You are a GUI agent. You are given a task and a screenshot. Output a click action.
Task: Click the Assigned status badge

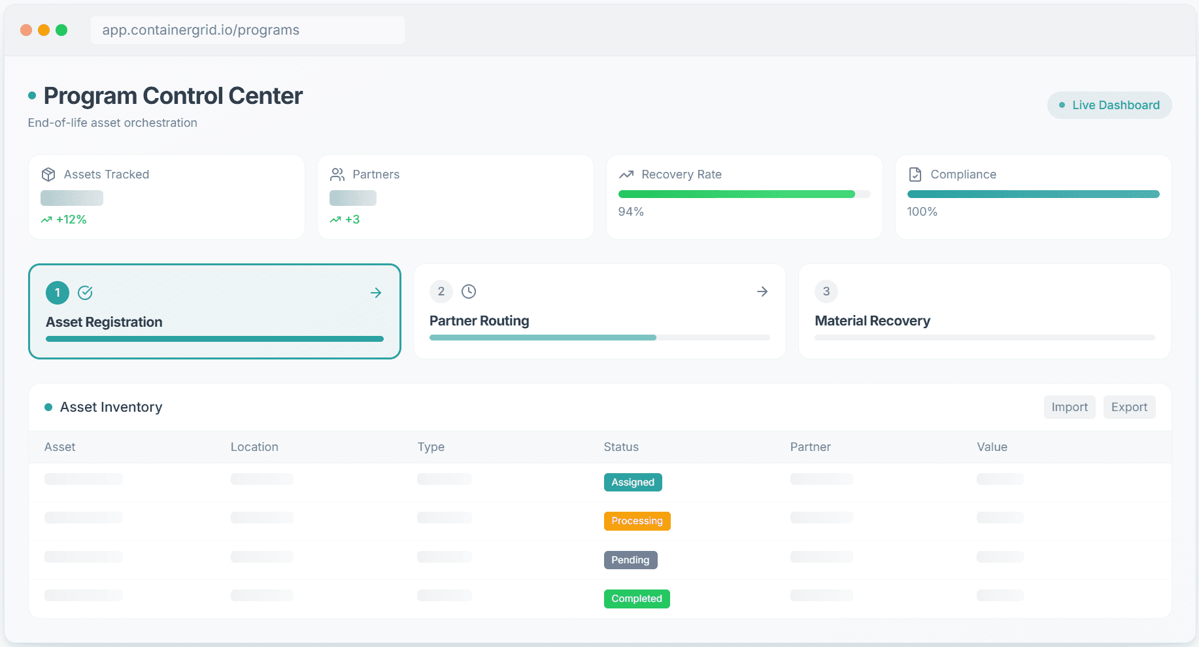coord(633,482)
